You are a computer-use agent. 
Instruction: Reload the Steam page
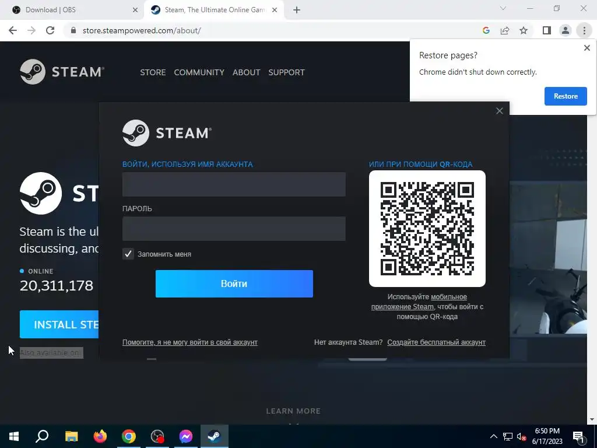coord(50,30)
